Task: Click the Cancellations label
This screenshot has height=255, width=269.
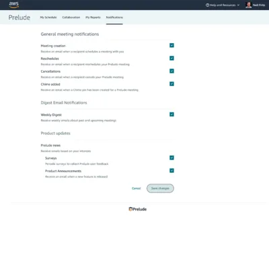Action: click(x=50, y=71)
